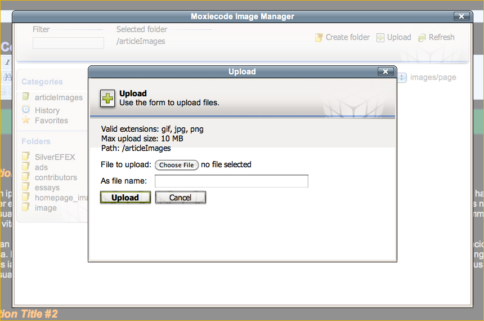Screen dimensions: 484x321
Task: Click the binoculars find icon in background editor
Action: click(7, 77)
